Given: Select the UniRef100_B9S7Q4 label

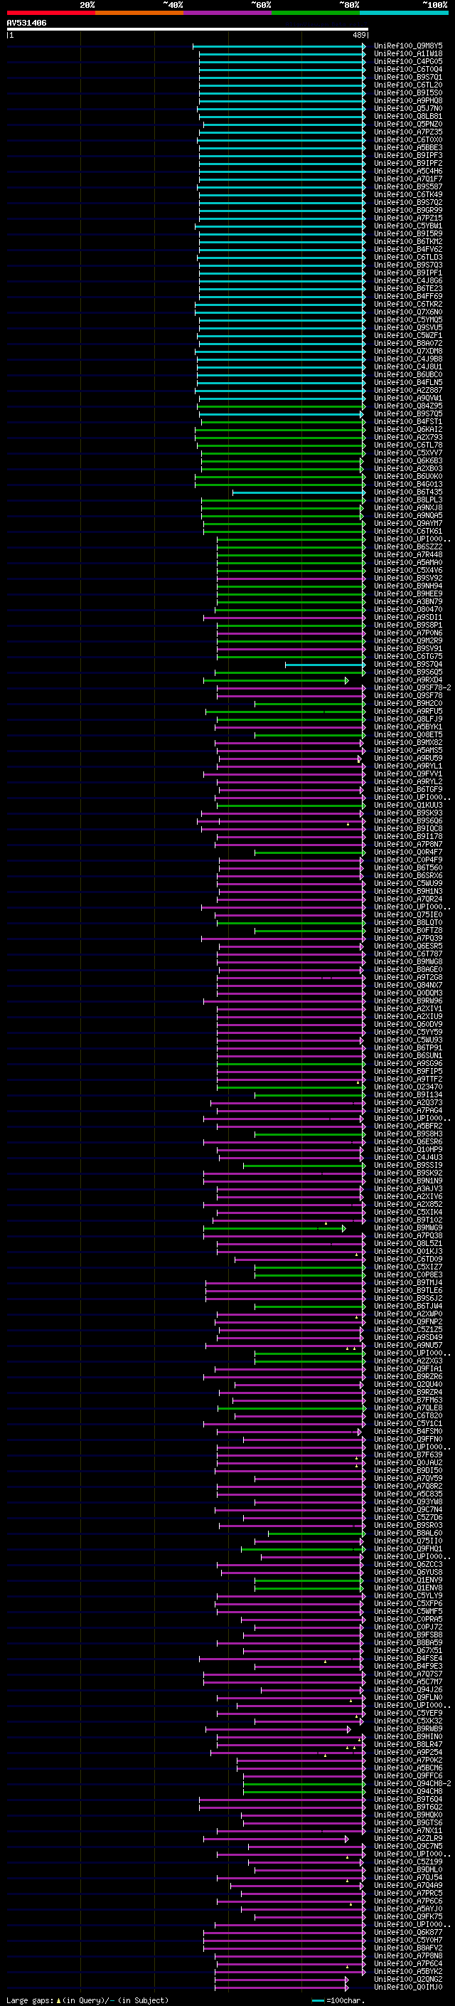Looking at the screenshot, I should coord(407,664).
